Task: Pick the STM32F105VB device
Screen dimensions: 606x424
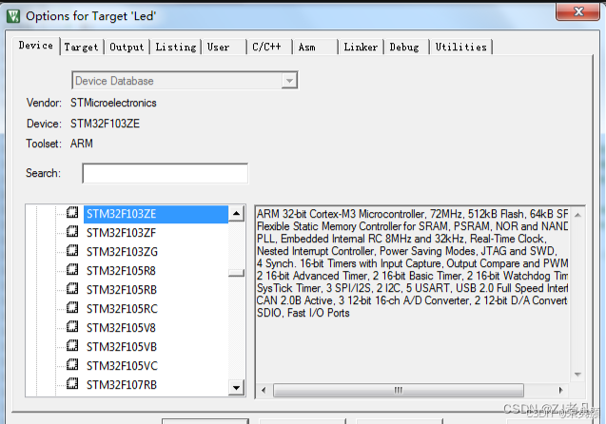Action: 122,347
